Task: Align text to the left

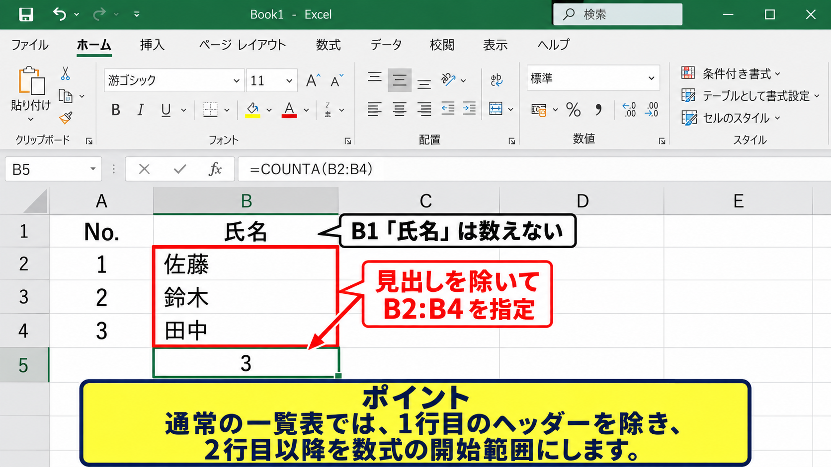Action: [375, 109]
